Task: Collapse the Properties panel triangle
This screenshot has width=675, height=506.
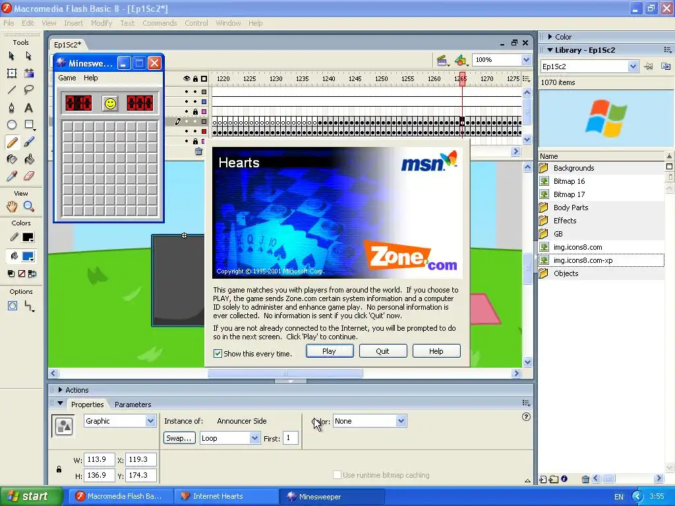Action: (60, 404)
